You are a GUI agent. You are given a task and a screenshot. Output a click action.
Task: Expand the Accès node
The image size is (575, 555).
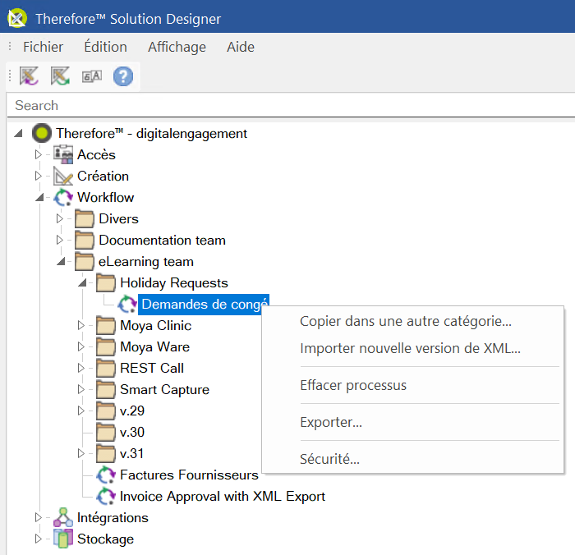(x=38, y=154)
